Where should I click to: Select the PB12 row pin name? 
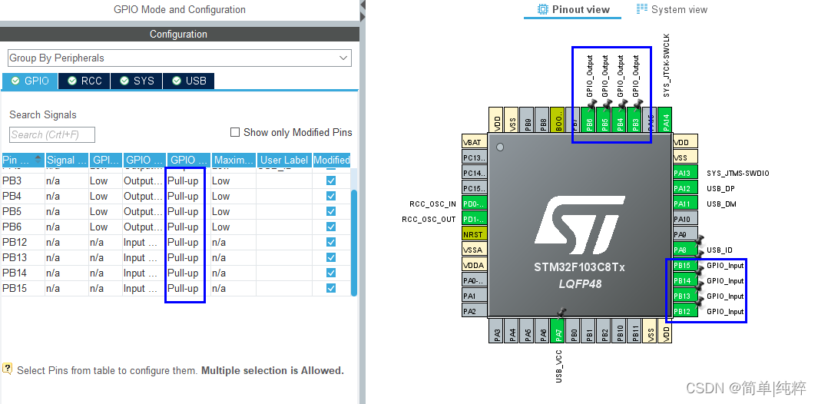15,242
